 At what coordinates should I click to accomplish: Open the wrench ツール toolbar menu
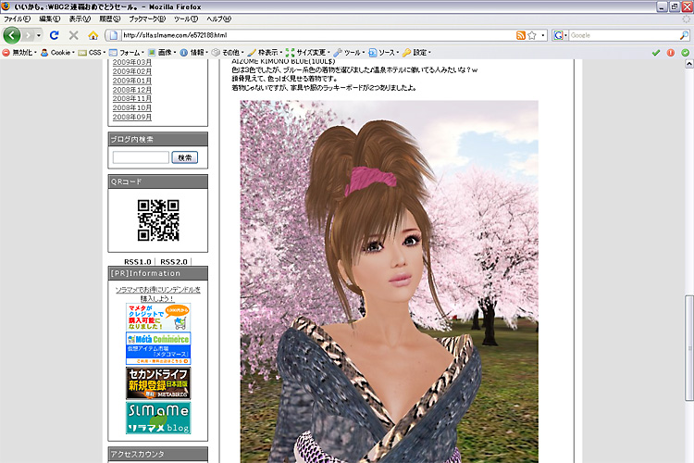(349, 52)
